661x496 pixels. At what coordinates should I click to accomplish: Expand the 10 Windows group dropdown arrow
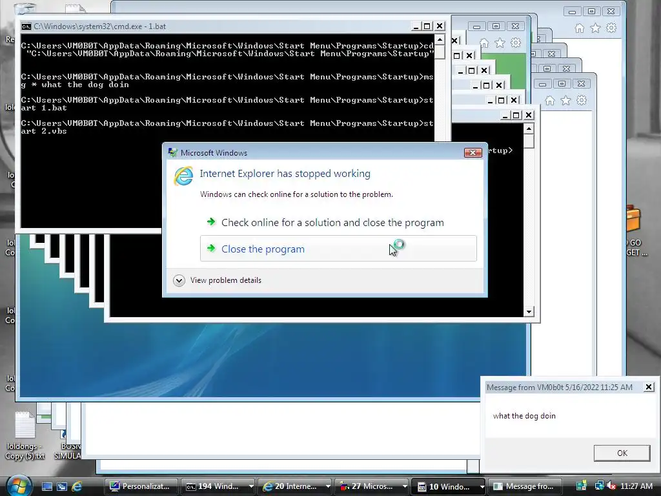pyautogui.click(x=482, y=486)
